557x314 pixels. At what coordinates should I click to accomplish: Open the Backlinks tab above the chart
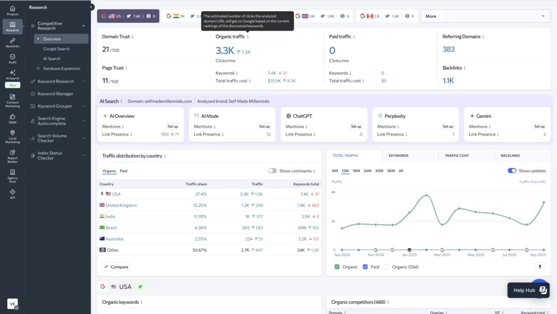tap(511, 155)
